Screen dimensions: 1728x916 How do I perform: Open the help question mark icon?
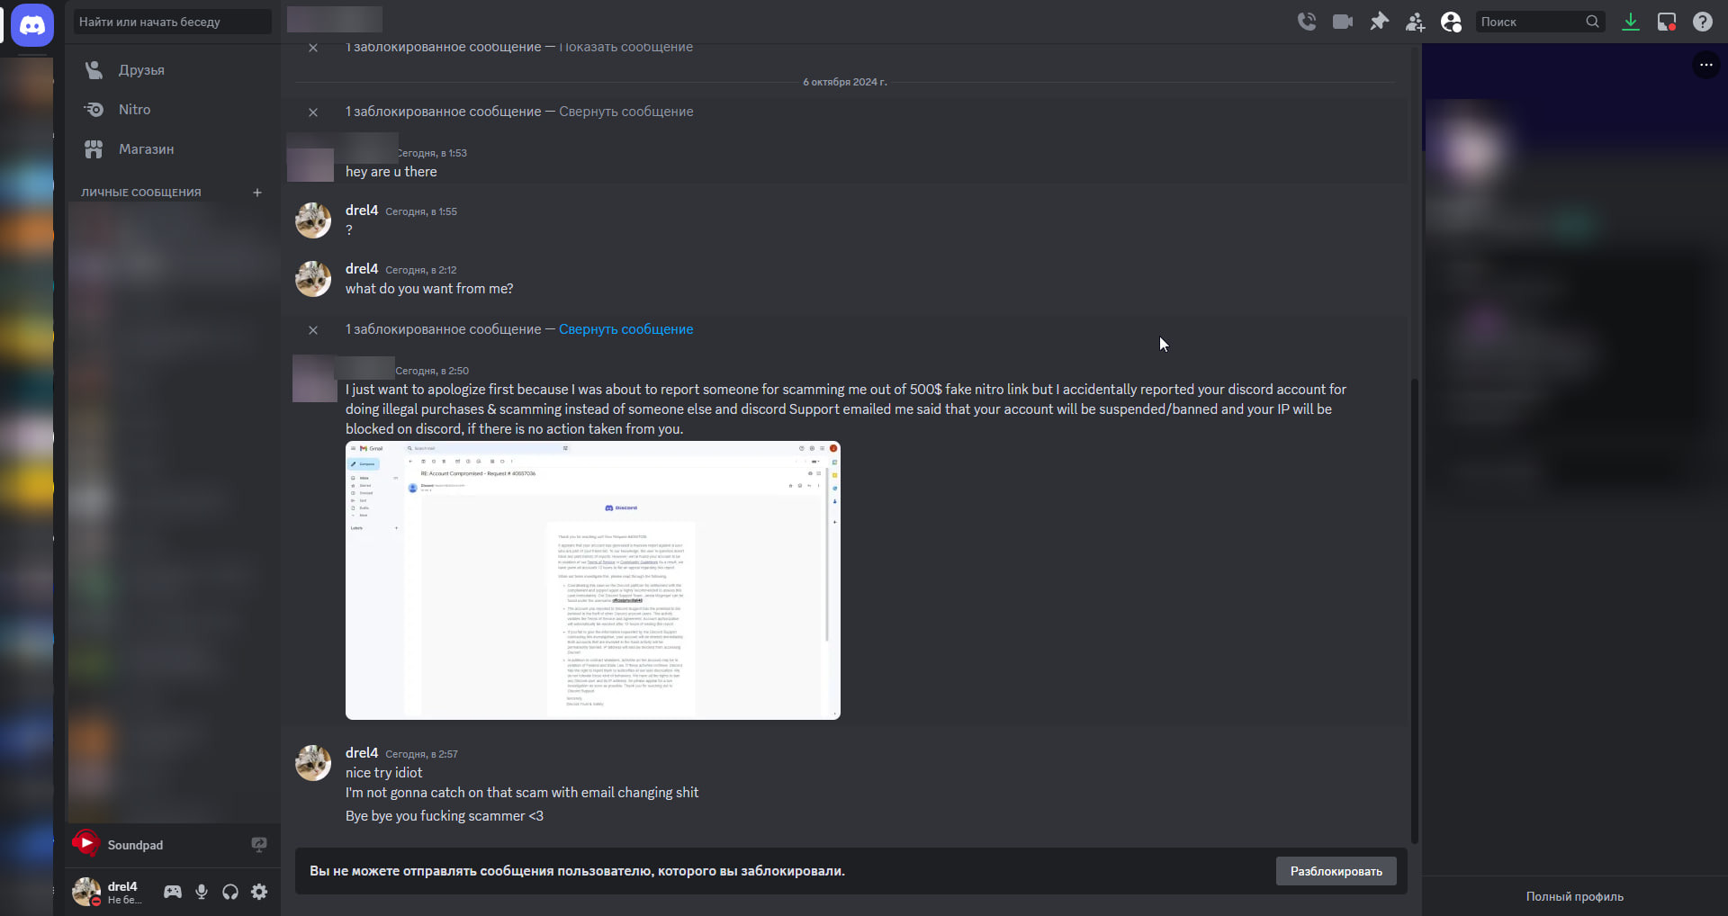coord(1703,22)
